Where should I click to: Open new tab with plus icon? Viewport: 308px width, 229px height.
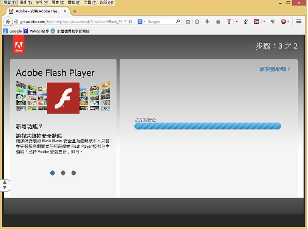[75, 11]
